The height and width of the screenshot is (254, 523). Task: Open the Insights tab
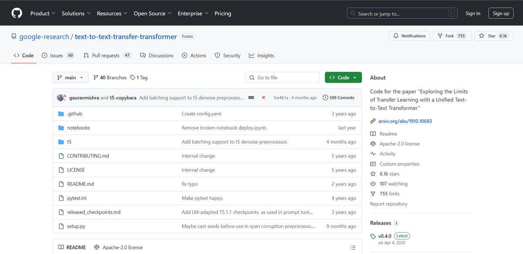pos(261,56)
